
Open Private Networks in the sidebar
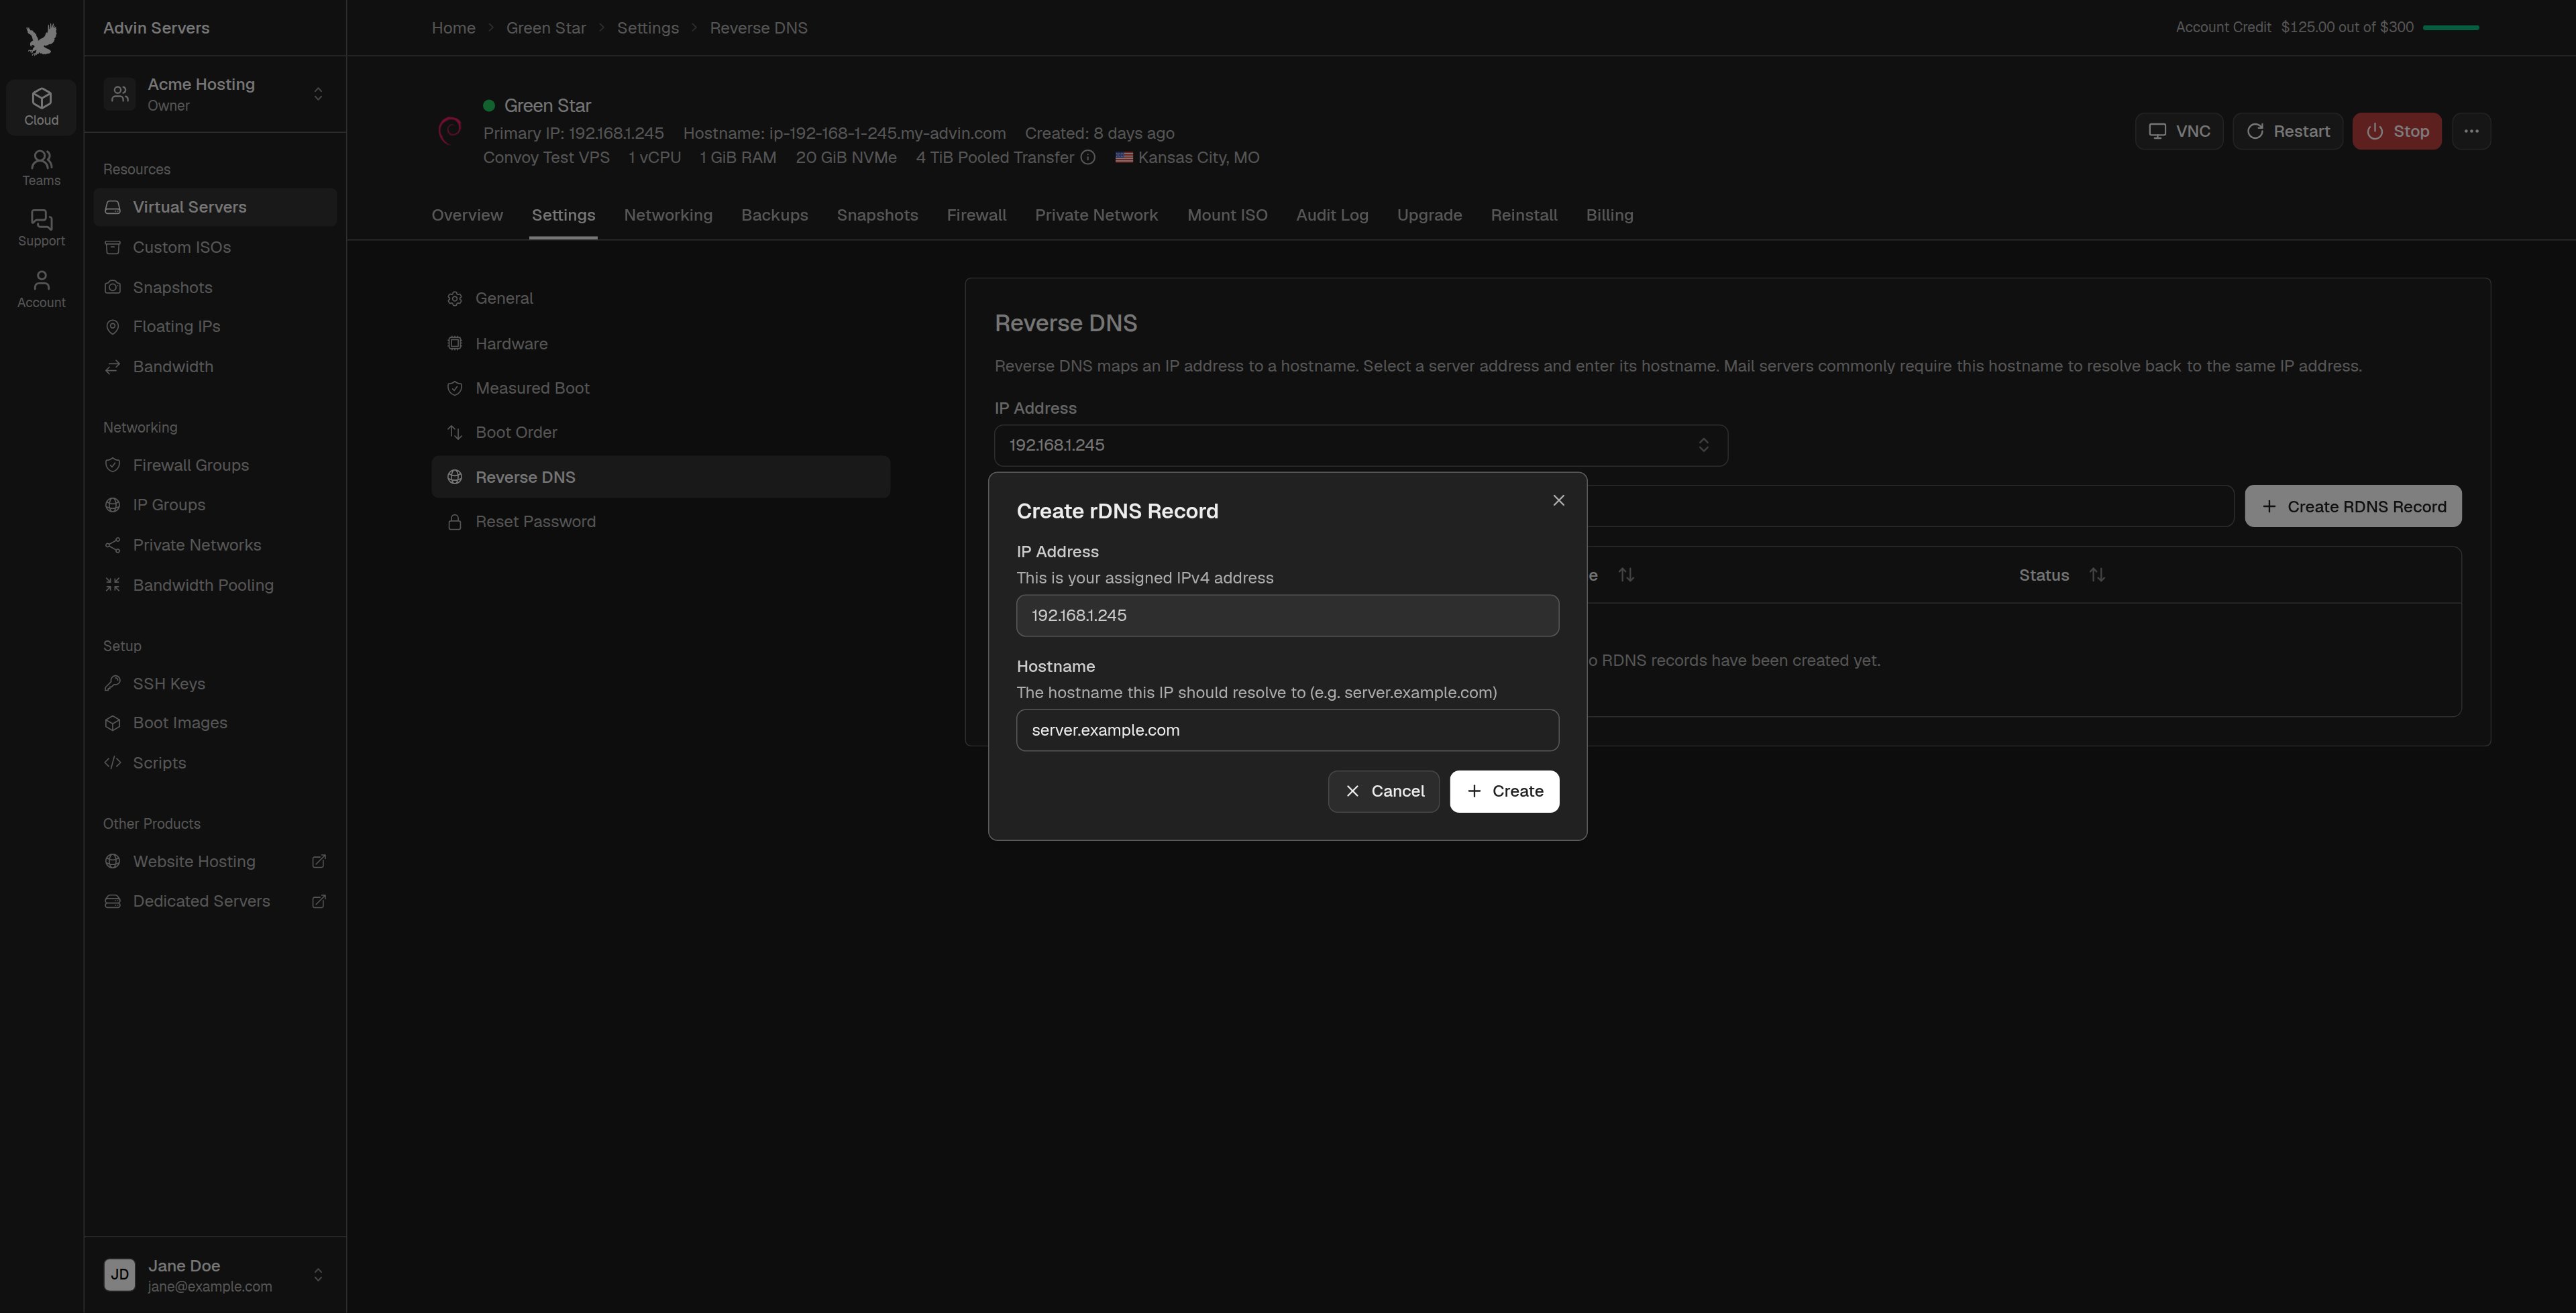215,545
